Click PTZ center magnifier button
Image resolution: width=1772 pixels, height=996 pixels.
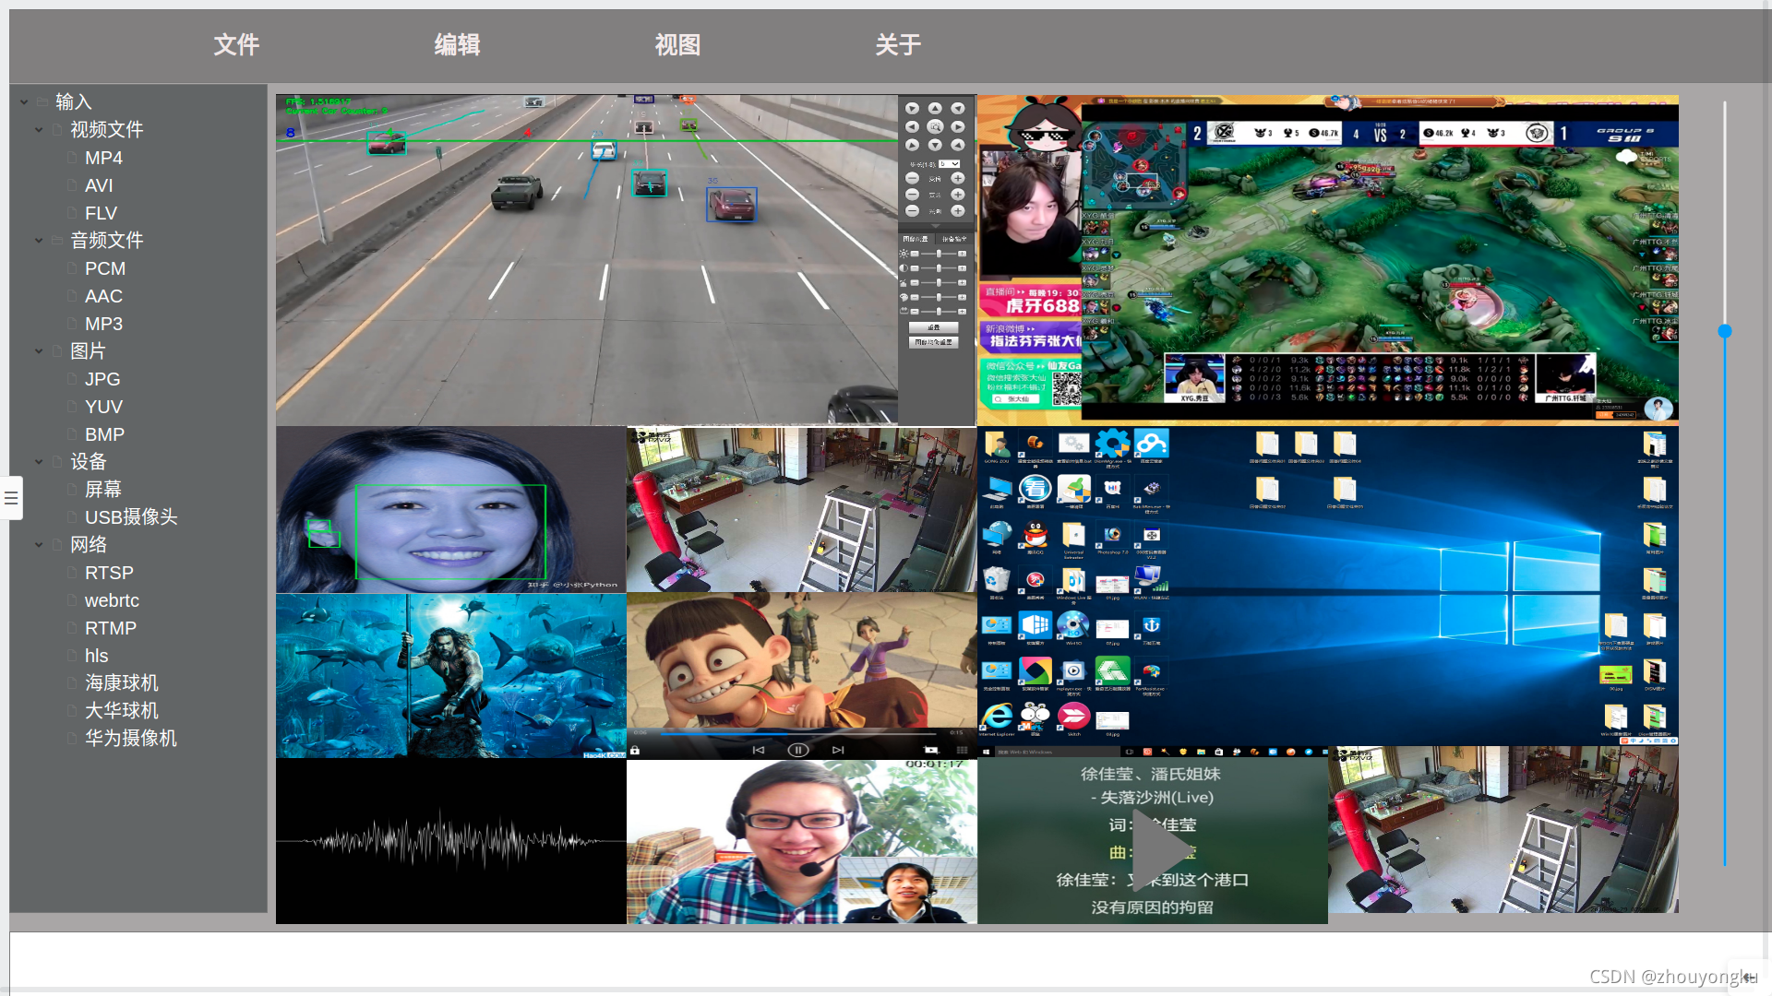pos(935,126)
